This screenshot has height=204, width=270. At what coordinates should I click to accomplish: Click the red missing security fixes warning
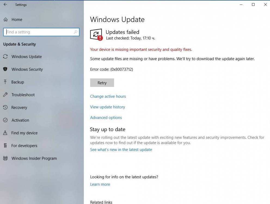[x=141, y=50]
